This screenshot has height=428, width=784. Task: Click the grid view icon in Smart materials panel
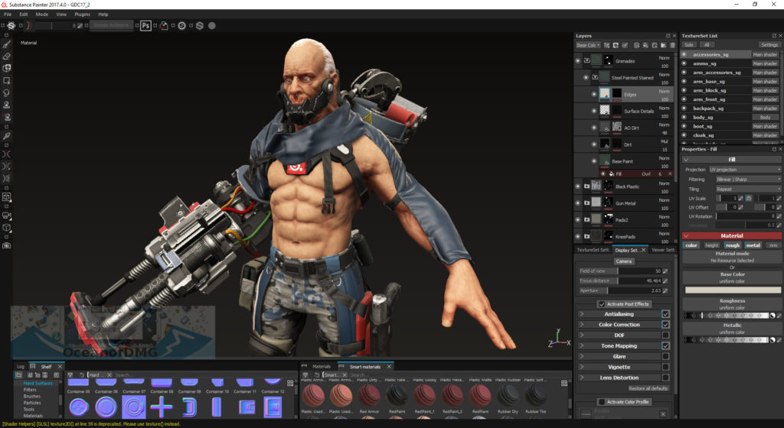(564, 383)
